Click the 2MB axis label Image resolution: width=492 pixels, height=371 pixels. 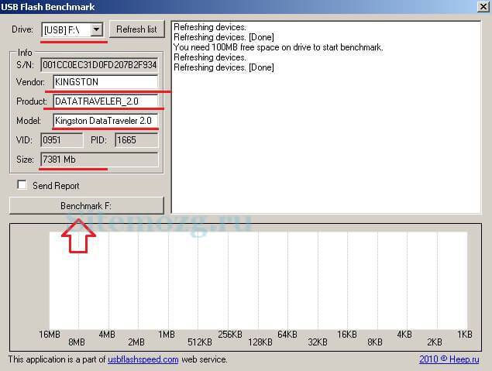pos(136,342)
